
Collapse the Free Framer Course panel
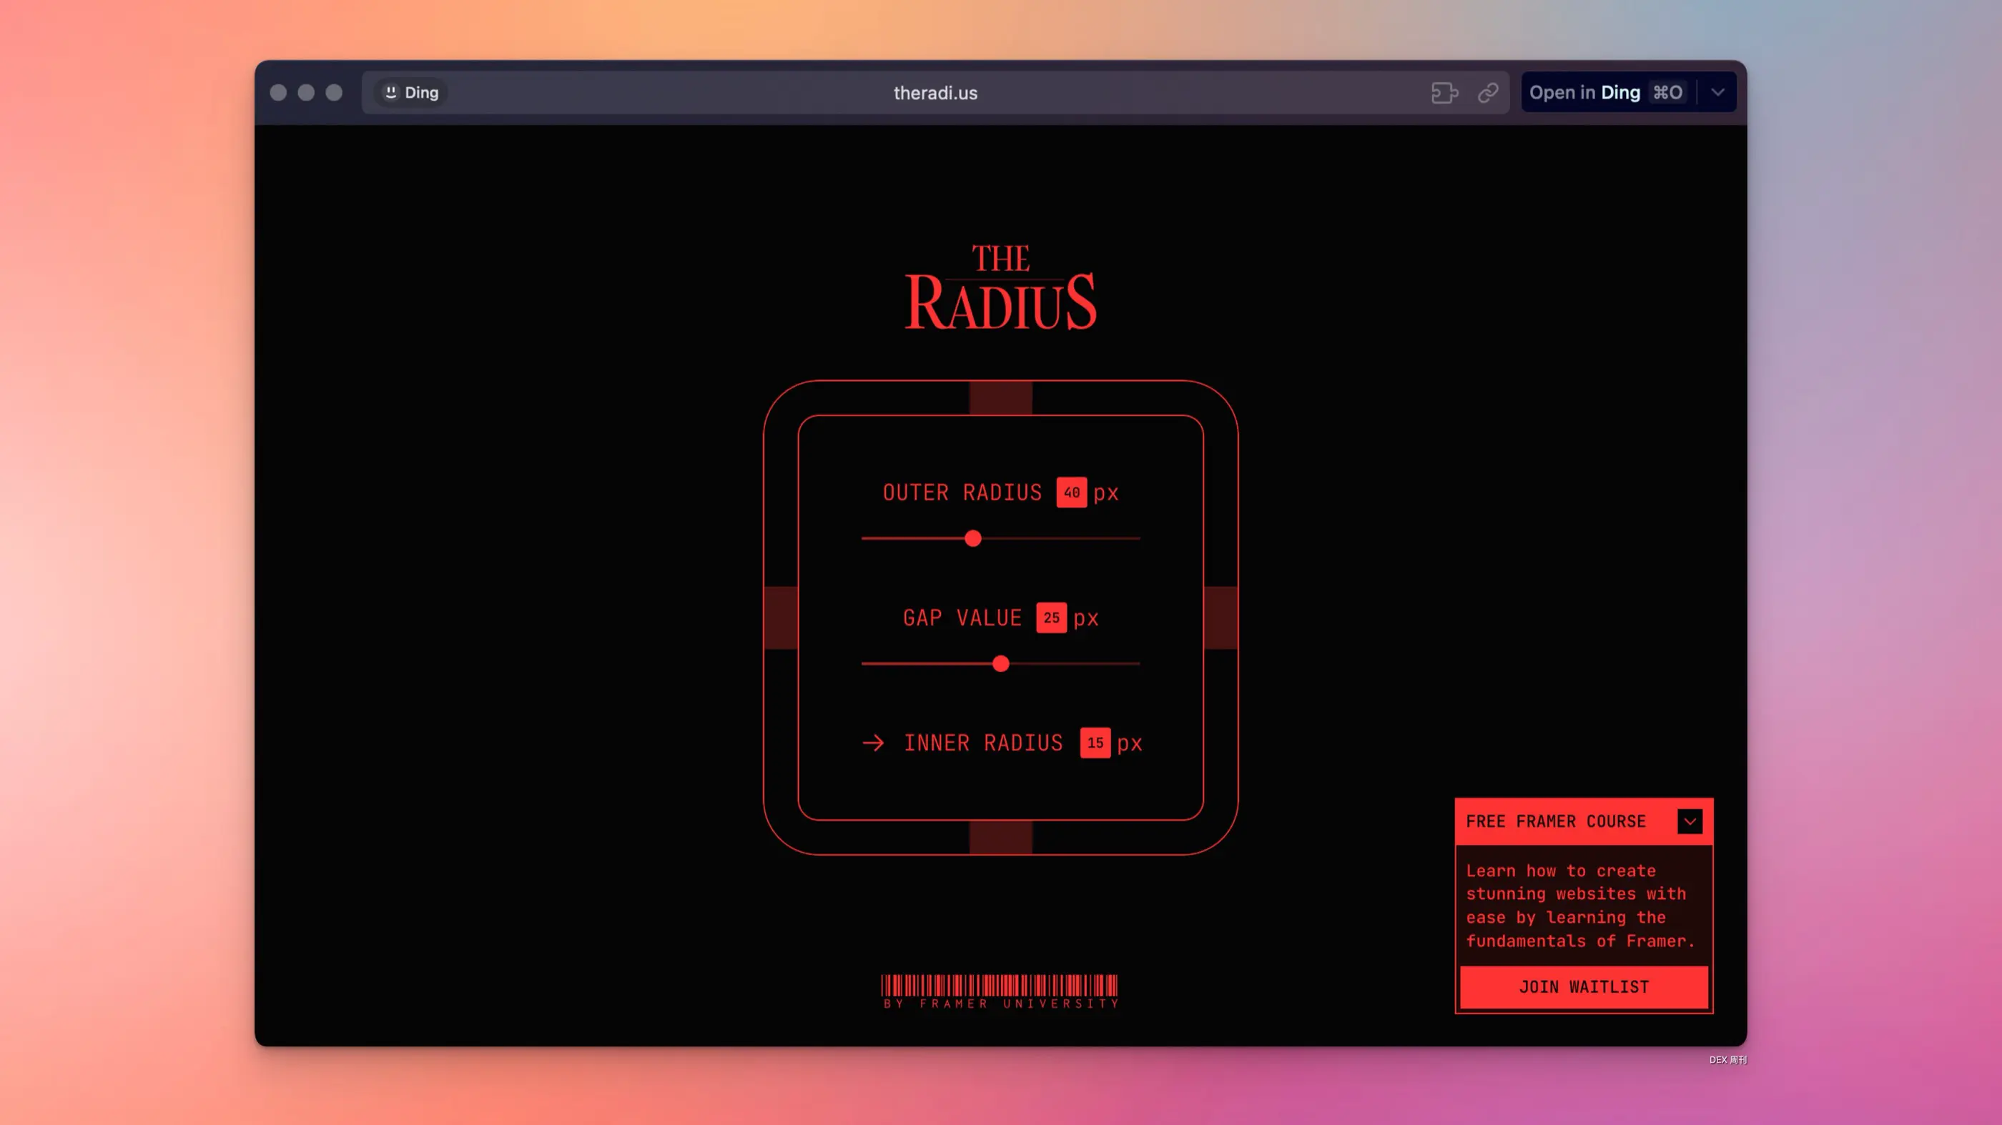tap(1690, 821)
